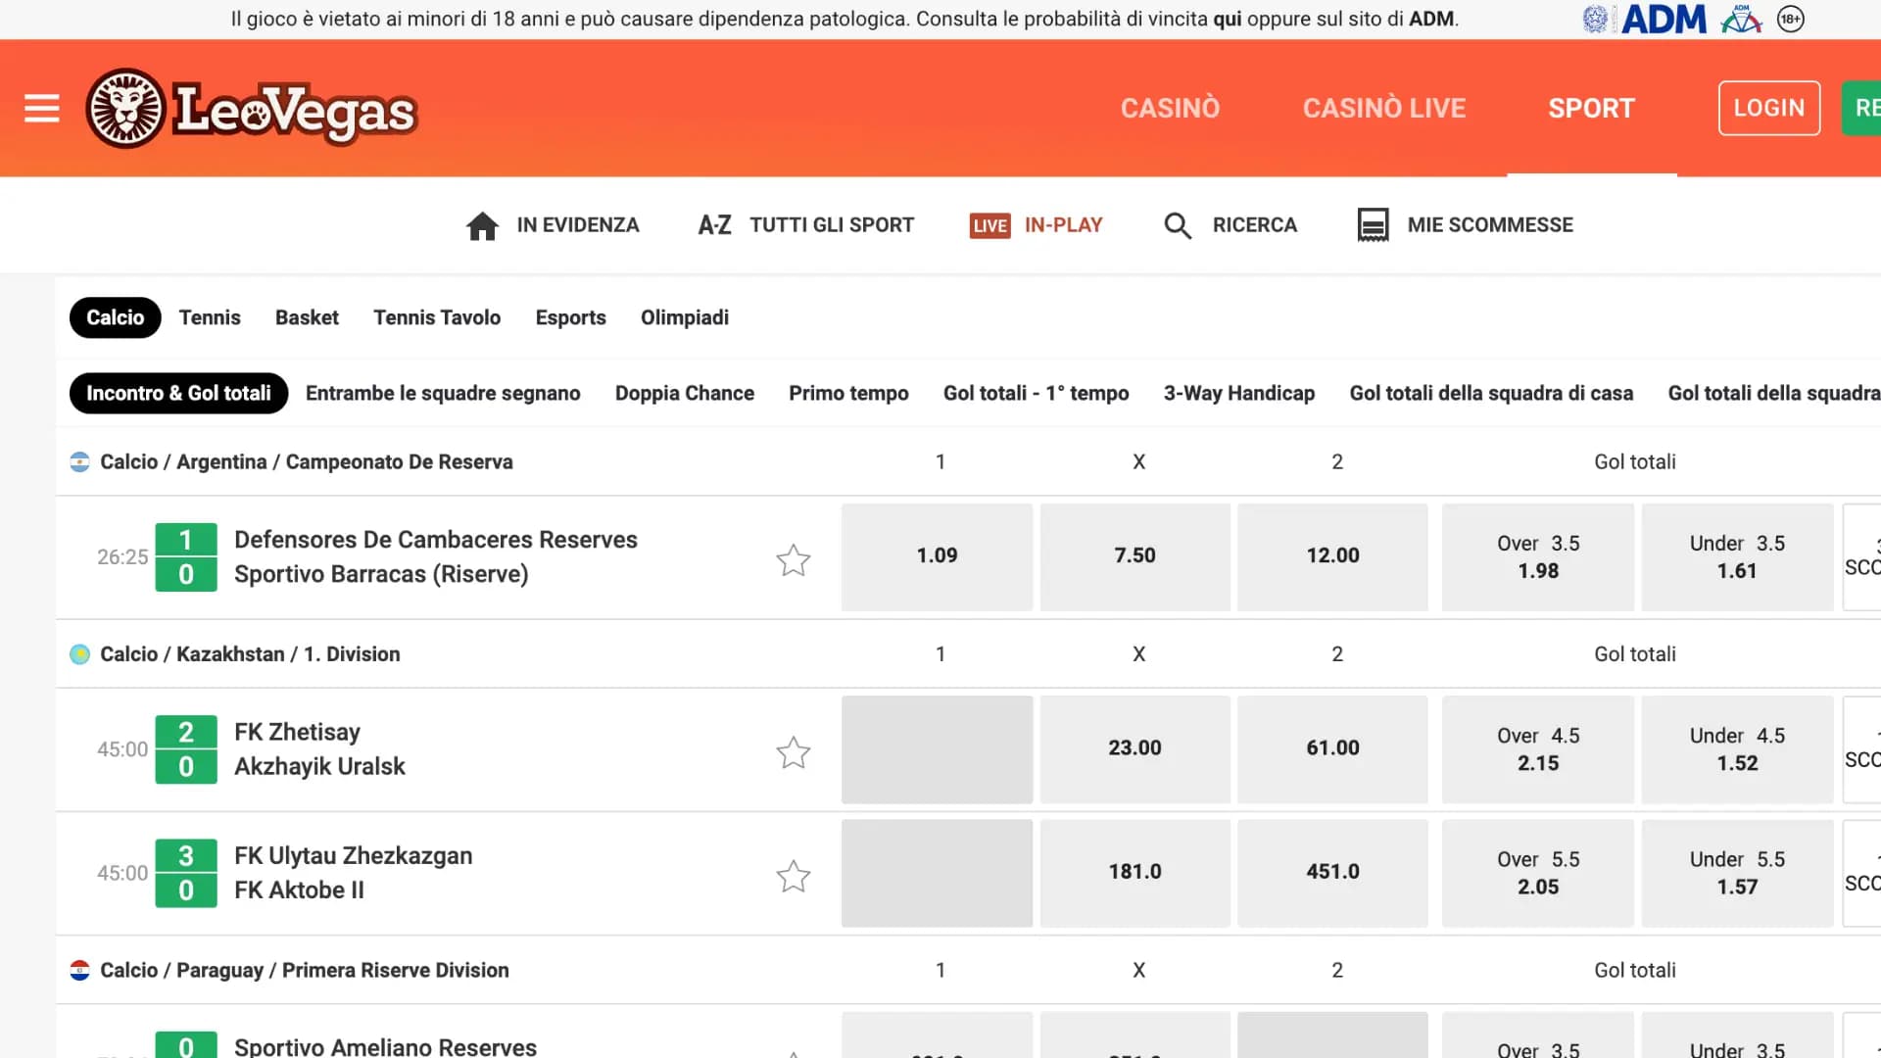Pick Over 4.5 at 2.15 odds

[x=1537, y=749]
